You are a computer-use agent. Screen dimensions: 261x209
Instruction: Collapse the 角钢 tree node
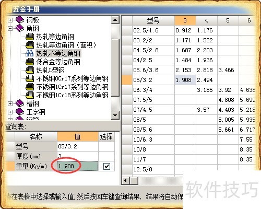tap(10, 28)
